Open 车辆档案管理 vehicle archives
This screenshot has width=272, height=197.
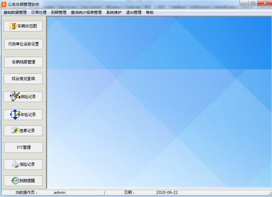pos(23,62)
